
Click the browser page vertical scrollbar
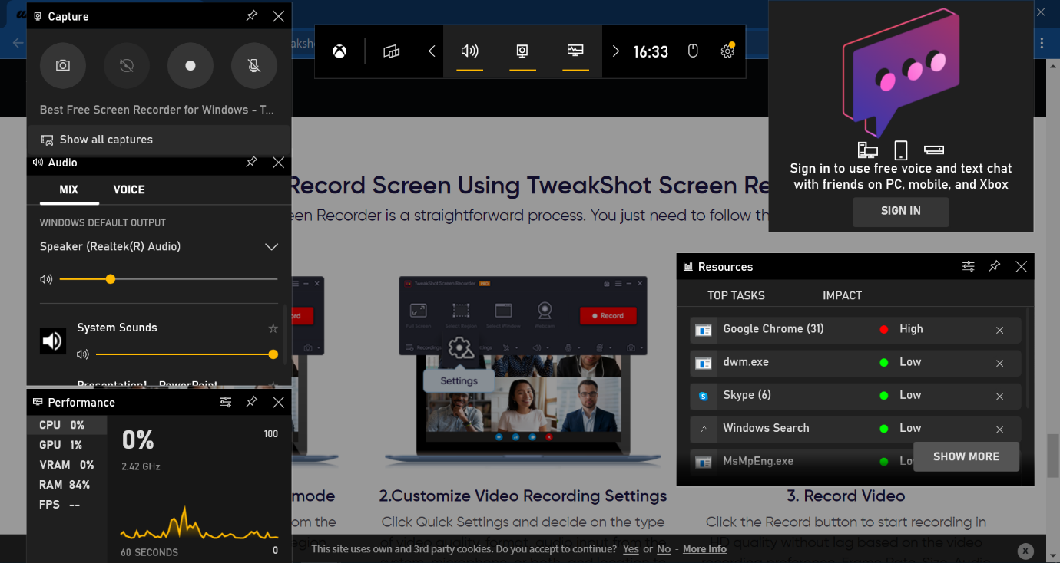[1052, 456]
